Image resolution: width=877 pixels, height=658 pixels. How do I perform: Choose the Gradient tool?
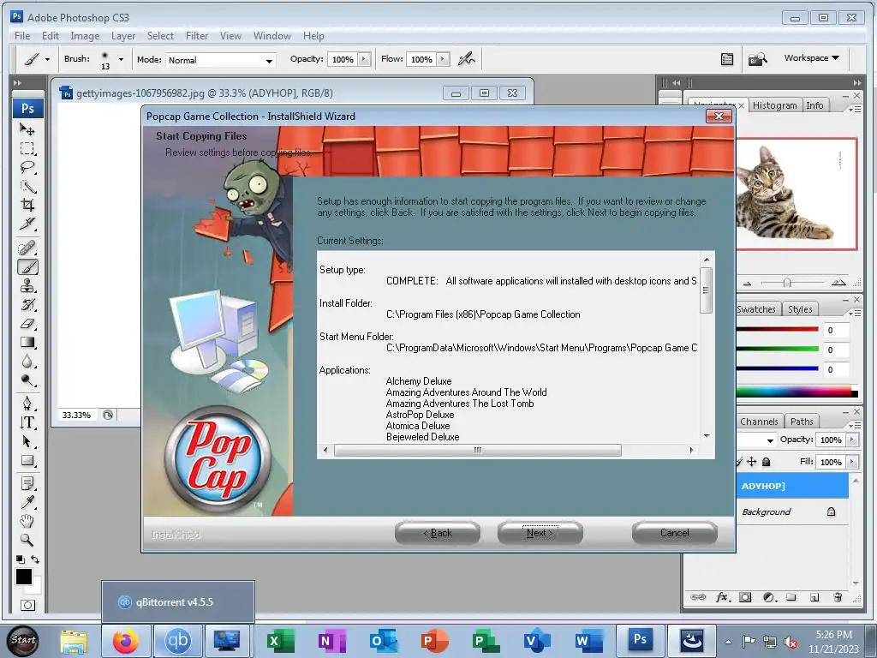(x=27, y=343)
